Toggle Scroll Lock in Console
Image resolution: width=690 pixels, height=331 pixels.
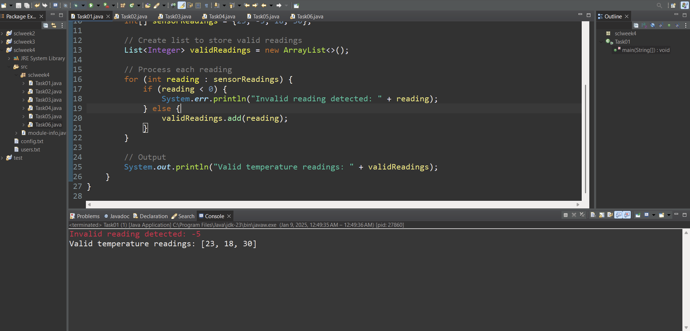tap(602, 215)
